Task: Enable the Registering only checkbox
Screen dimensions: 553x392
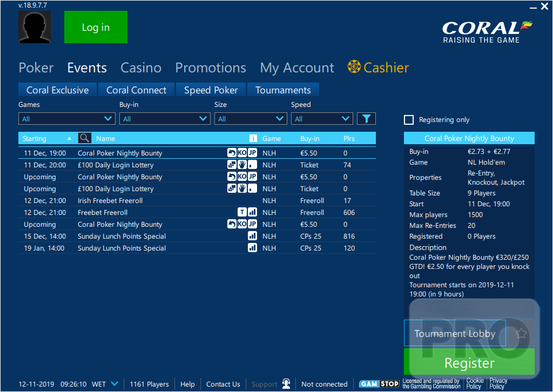Action: click(409, 120)
